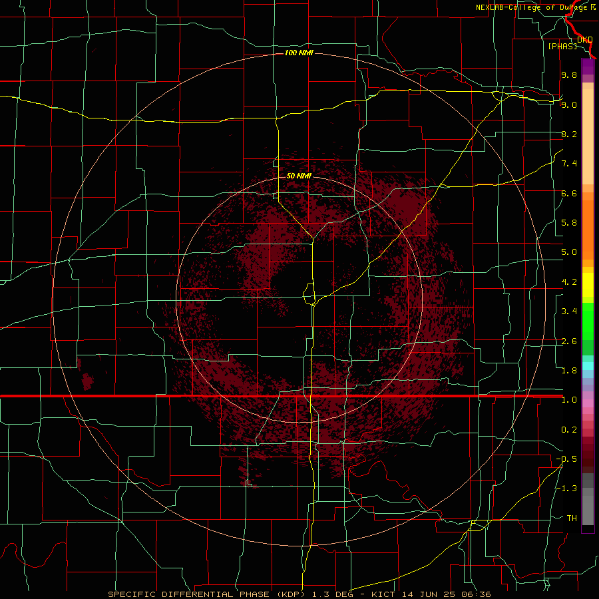Click the yellow segment of the color bar
599x599 pixels.
pos(588,285)
